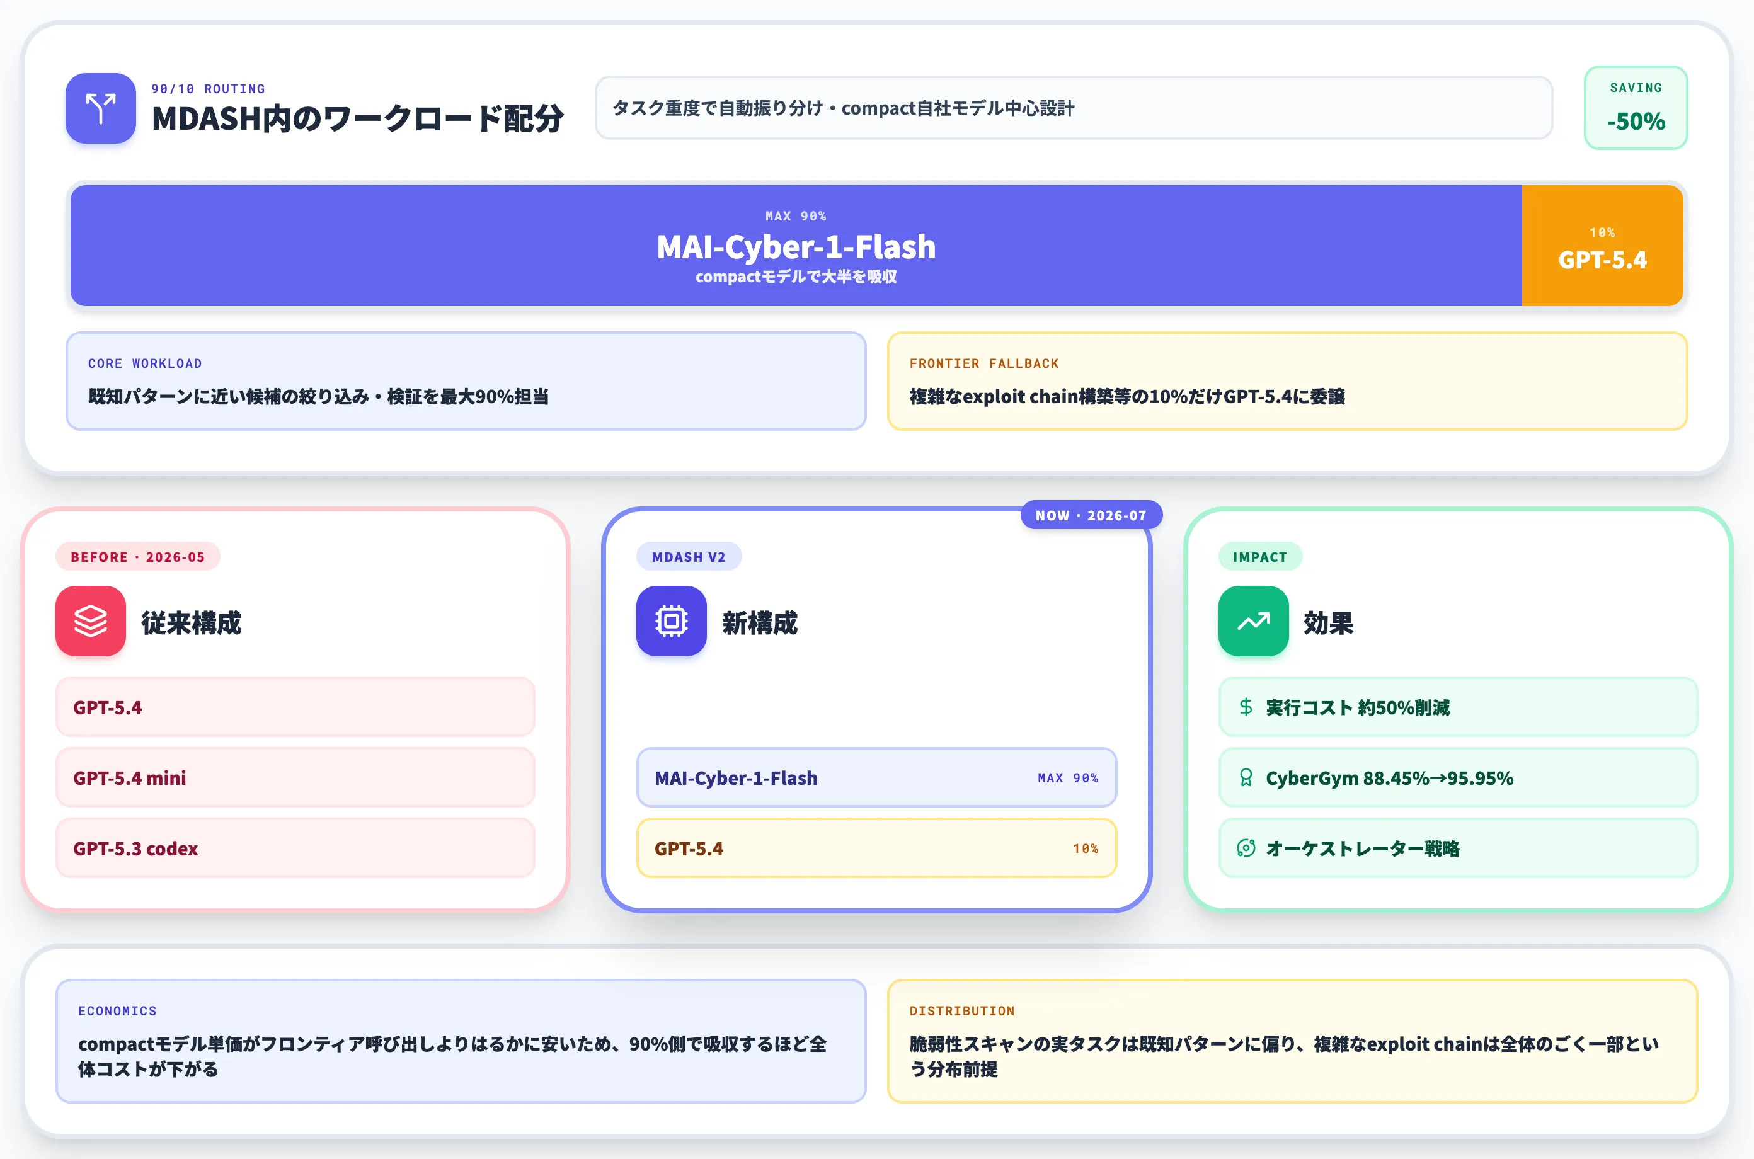The width and height of the screenshot is (1754, 1159).
Task: Click the CyberGym 88.45%→95.95% row
Action: [x=1458, y=777]
